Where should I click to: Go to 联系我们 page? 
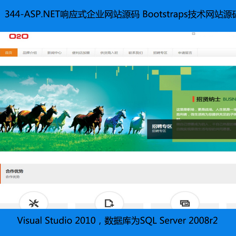(136, 53)
